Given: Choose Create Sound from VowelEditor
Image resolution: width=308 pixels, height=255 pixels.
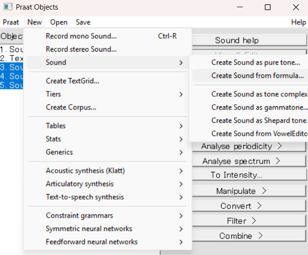Looking at the screenshot, I should 250,133.
